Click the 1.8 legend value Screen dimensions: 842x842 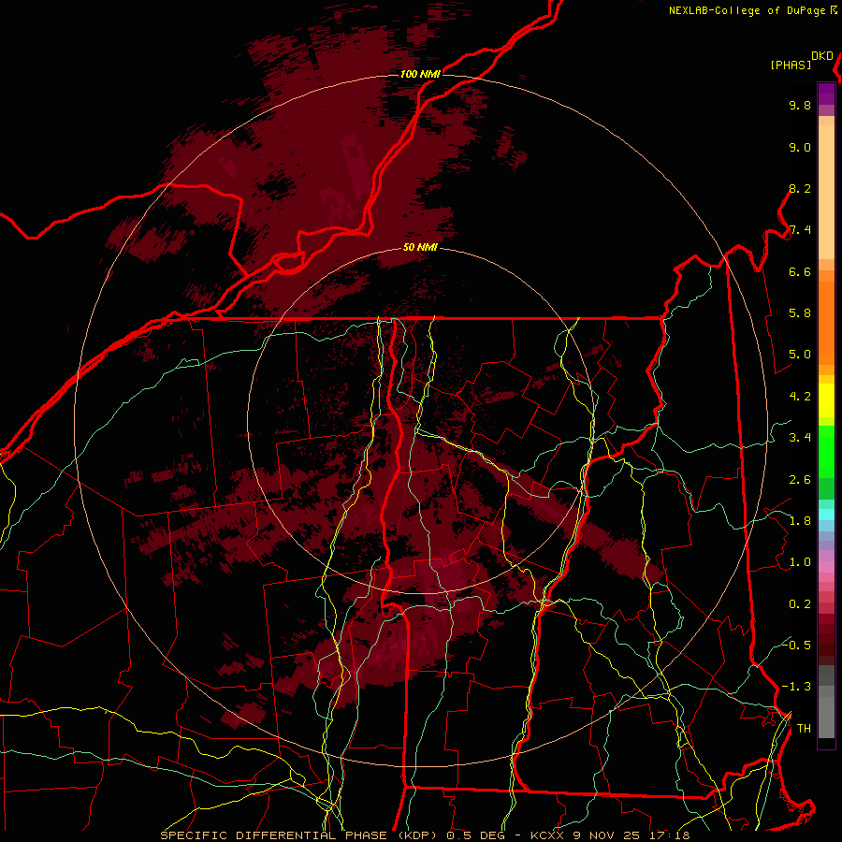800,521
